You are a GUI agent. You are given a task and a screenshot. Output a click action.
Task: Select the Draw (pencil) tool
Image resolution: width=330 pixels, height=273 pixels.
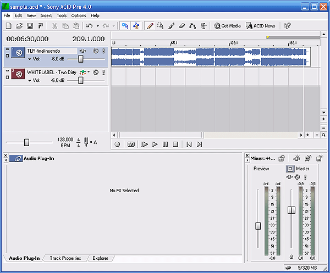click(x=149, y=25)
